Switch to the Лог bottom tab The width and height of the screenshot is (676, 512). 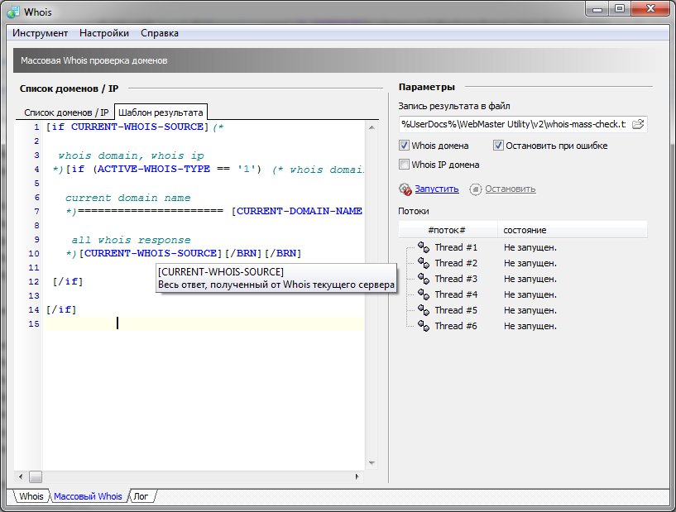click(141, 496)
